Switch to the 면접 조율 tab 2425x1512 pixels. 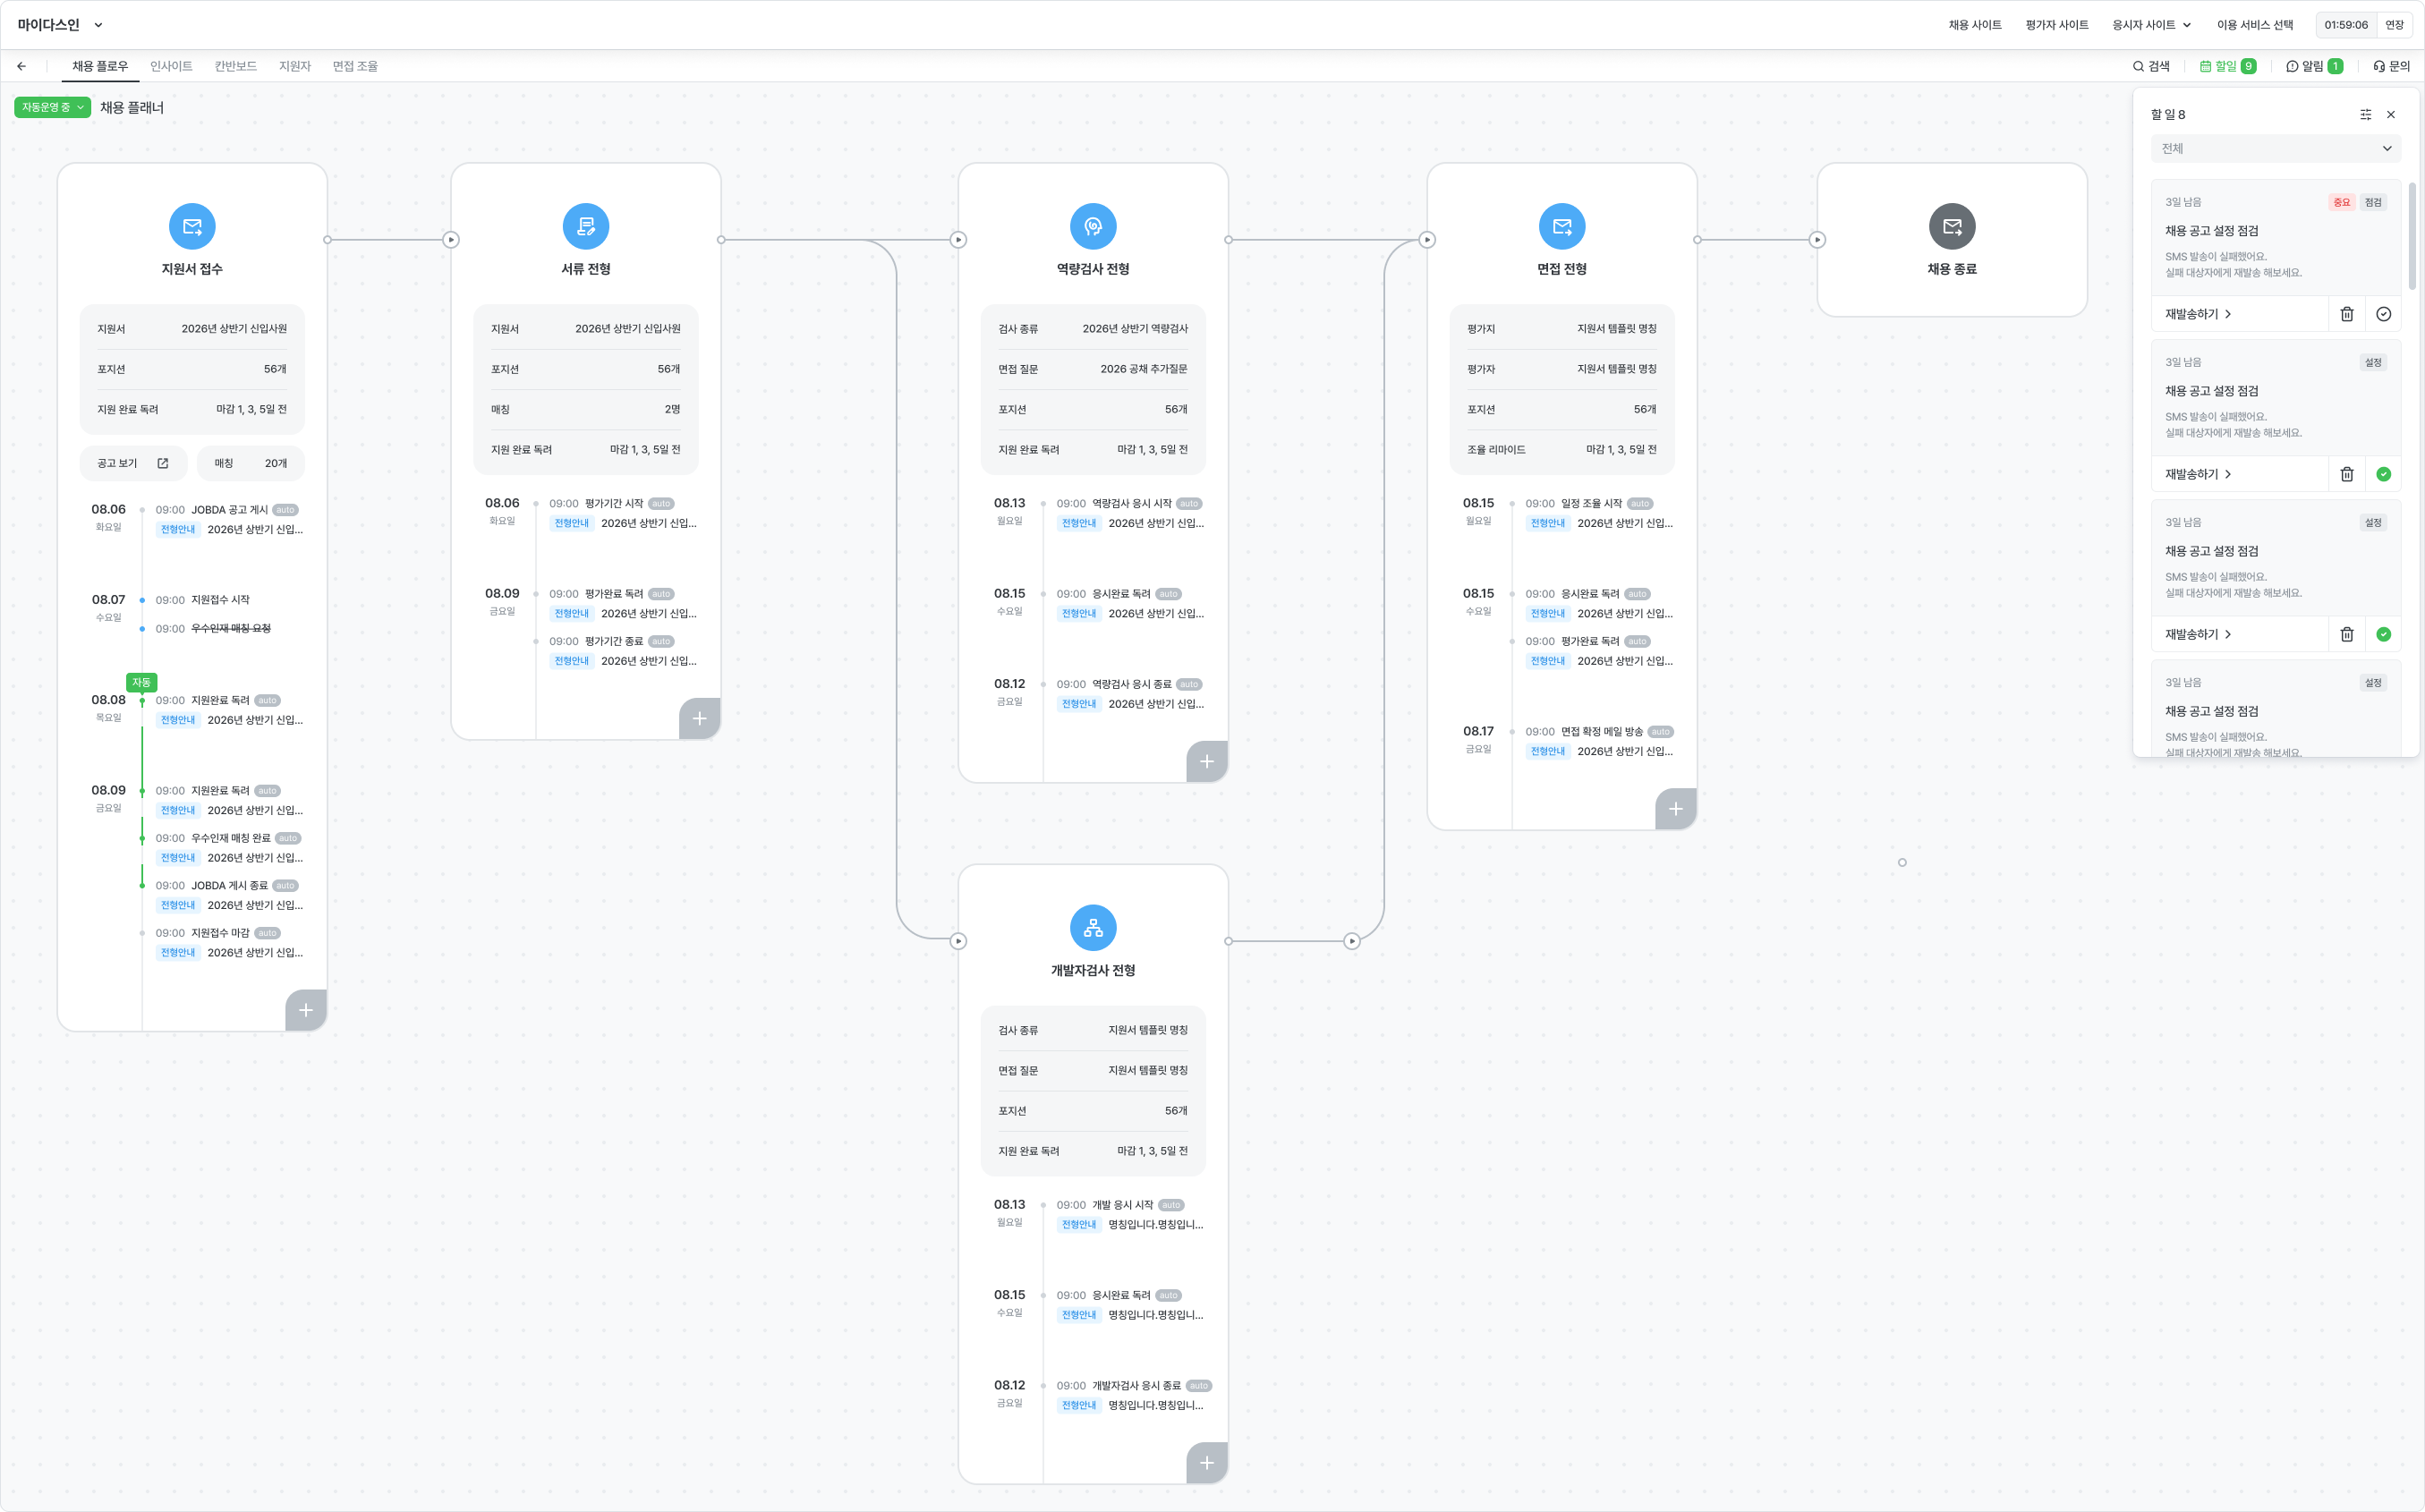click(355, 66)
